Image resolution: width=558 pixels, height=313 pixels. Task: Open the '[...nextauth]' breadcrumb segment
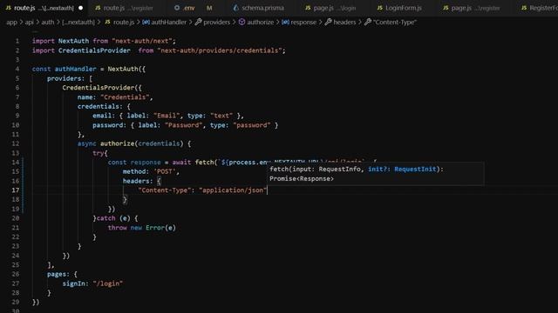[78, 22]
